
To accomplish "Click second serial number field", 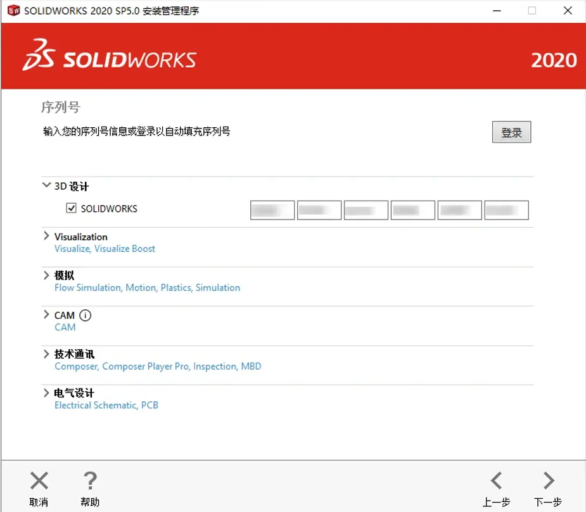I will point(319,210).
